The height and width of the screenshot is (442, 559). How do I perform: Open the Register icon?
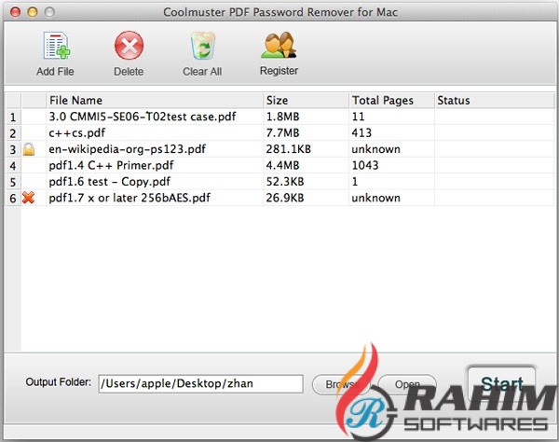279,45
